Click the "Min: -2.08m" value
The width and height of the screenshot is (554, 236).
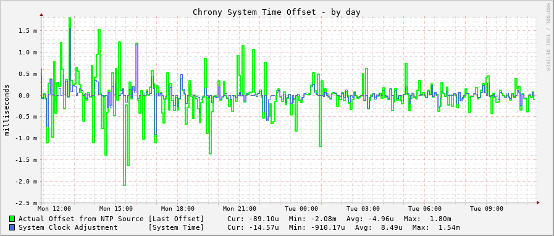[x=313, y=219]
